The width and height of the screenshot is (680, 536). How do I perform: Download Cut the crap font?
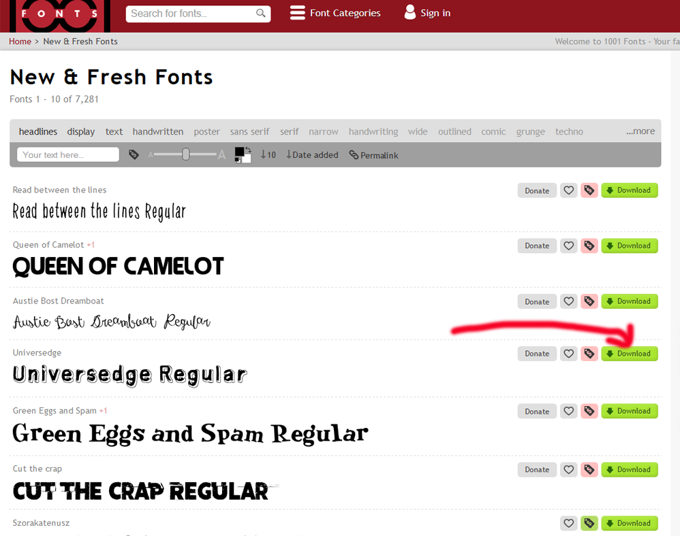pyautogui.click(x=630, y=470)
